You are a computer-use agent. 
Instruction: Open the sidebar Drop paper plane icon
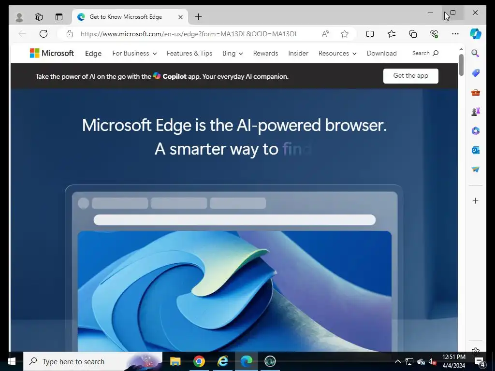pos(476,170)
